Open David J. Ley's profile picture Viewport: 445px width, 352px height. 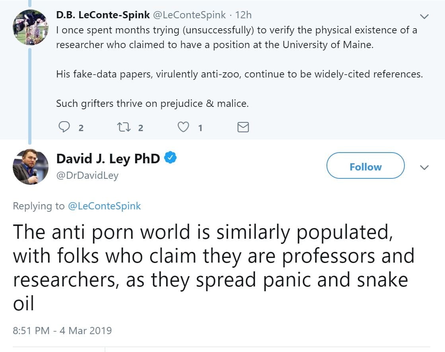31,167
